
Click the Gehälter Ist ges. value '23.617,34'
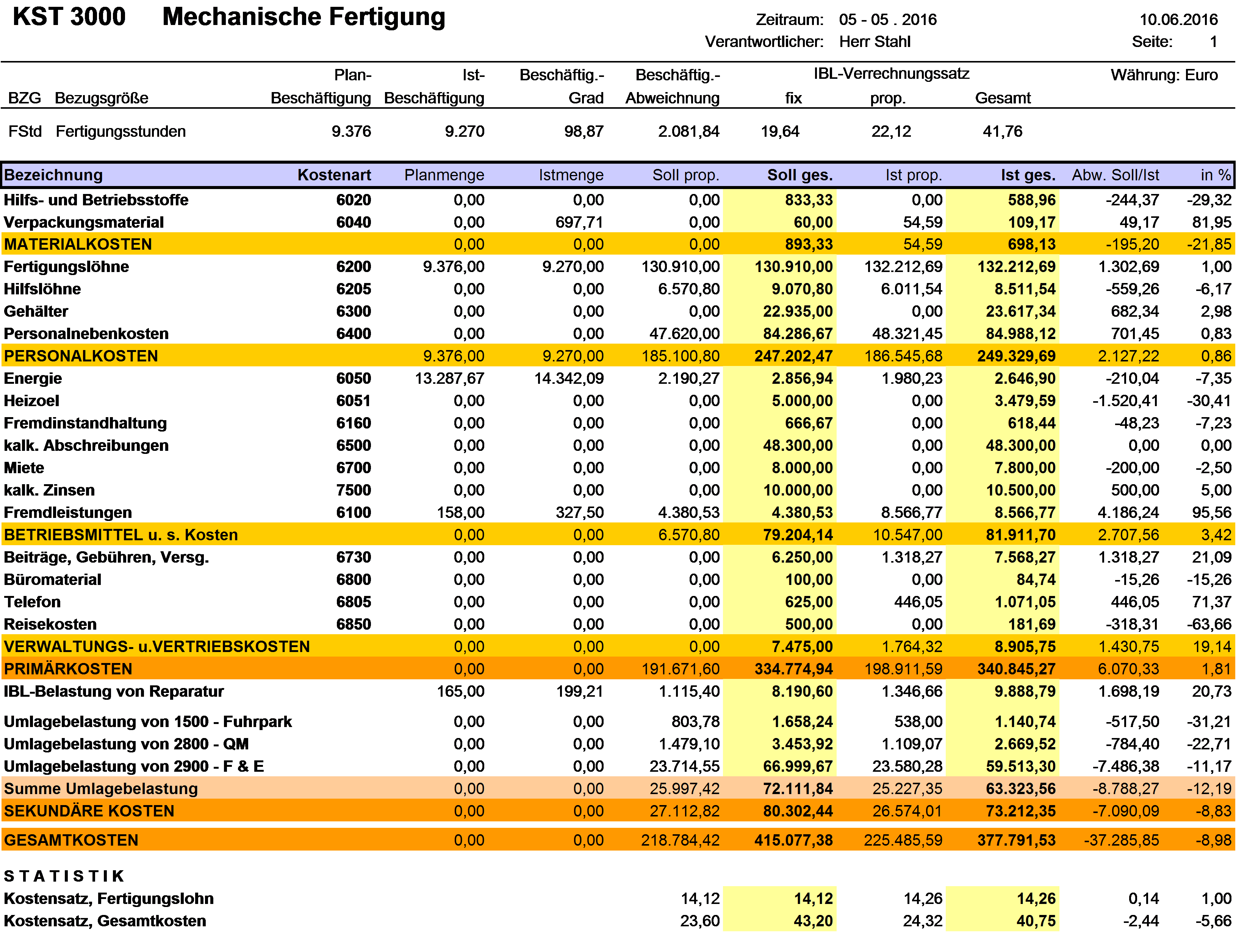click(x=1020, y=311)
